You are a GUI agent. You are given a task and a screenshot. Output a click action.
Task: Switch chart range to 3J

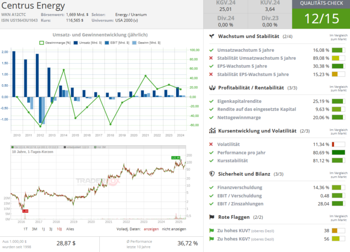51,229
